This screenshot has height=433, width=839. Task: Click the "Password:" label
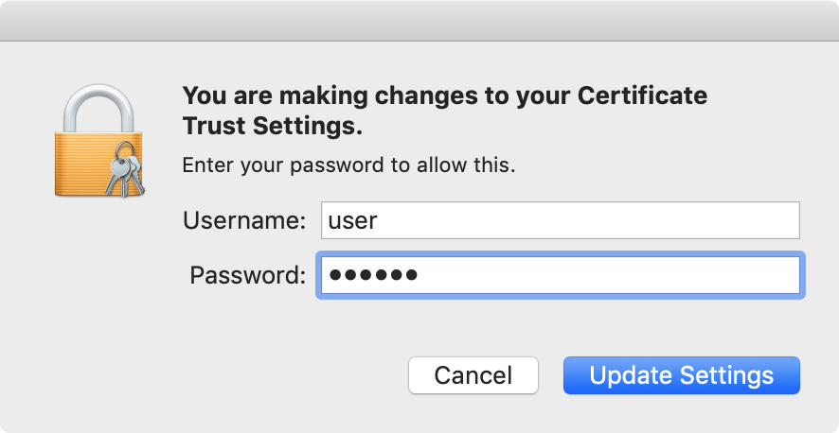[x=248, y=276]
